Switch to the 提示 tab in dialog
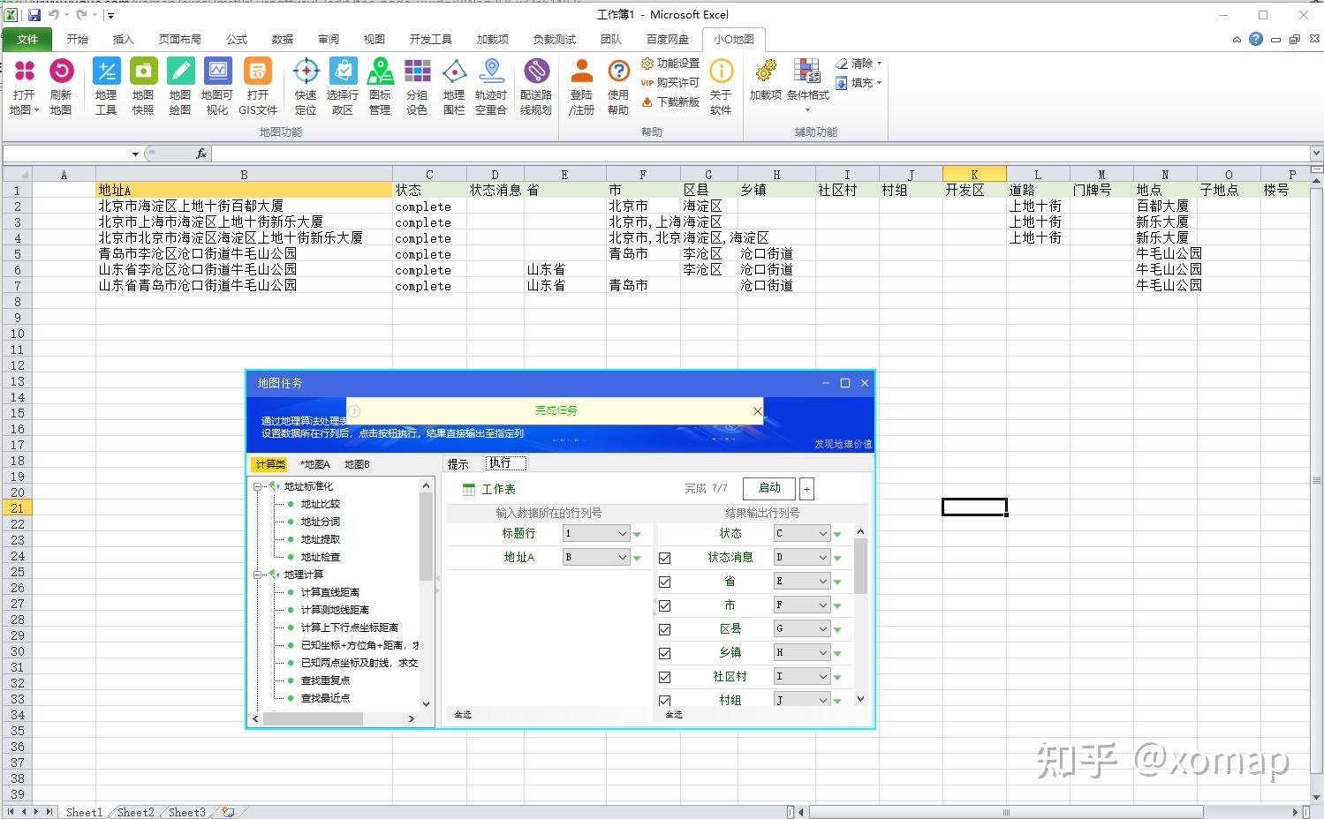Viewport: 1324px width, 819px height. (458, 463)
